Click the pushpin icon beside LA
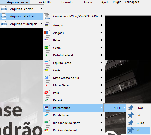This screenshot has width=151, height=135. coord(131,115)
